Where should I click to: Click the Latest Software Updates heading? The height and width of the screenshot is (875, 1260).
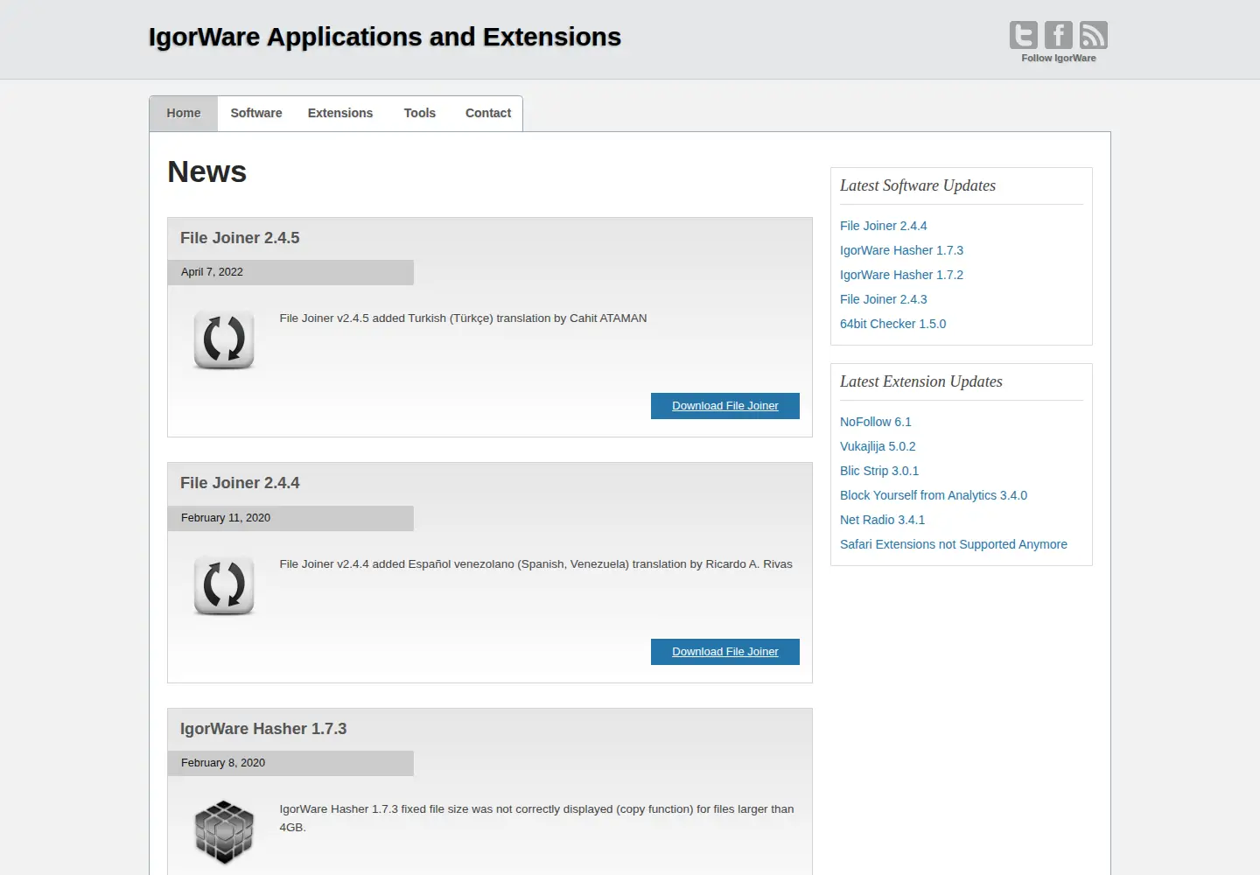tap(918, 185)
